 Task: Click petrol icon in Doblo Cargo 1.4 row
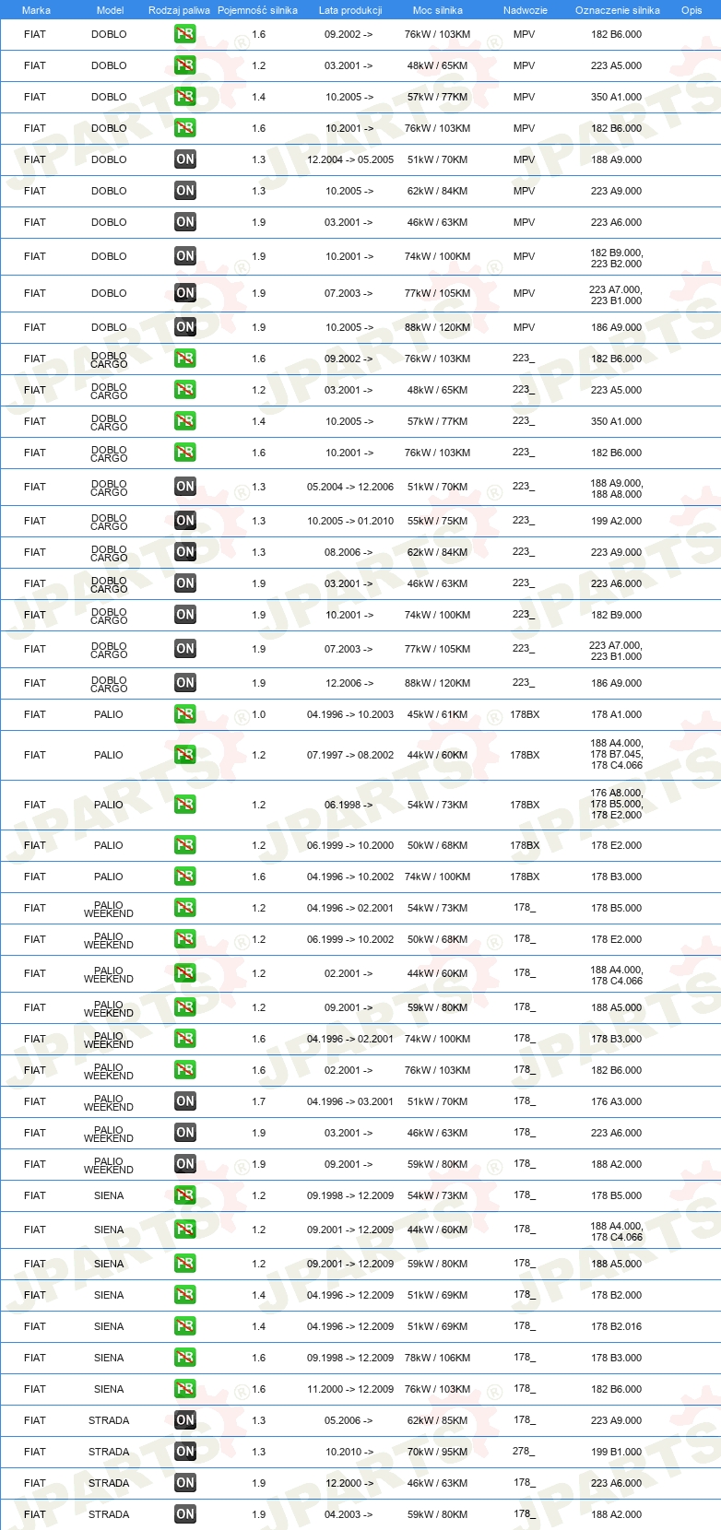[x=185, y=421]
